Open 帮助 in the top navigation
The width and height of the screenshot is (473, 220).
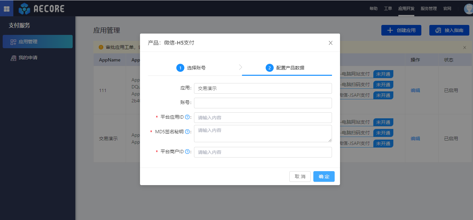point(373,9)
